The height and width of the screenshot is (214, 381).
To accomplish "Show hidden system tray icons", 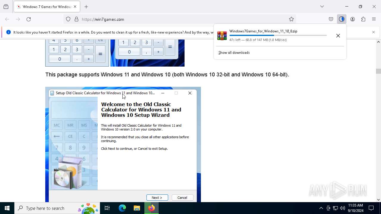I will 321,208.
